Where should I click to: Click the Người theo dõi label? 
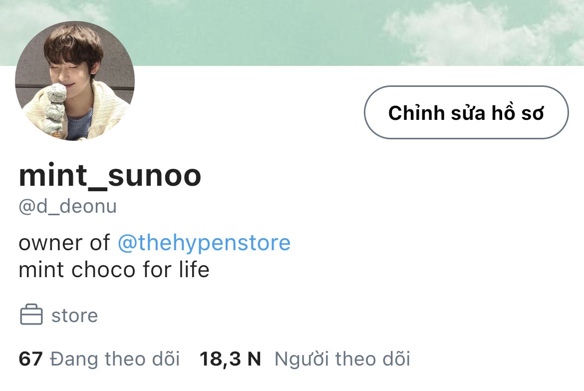[x=342, y=359]
